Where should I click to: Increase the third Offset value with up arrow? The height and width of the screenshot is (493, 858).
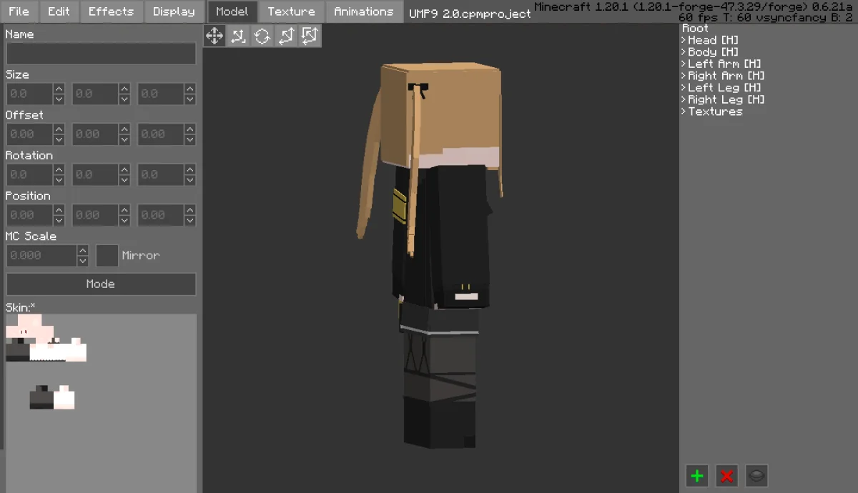pos(190,129)
